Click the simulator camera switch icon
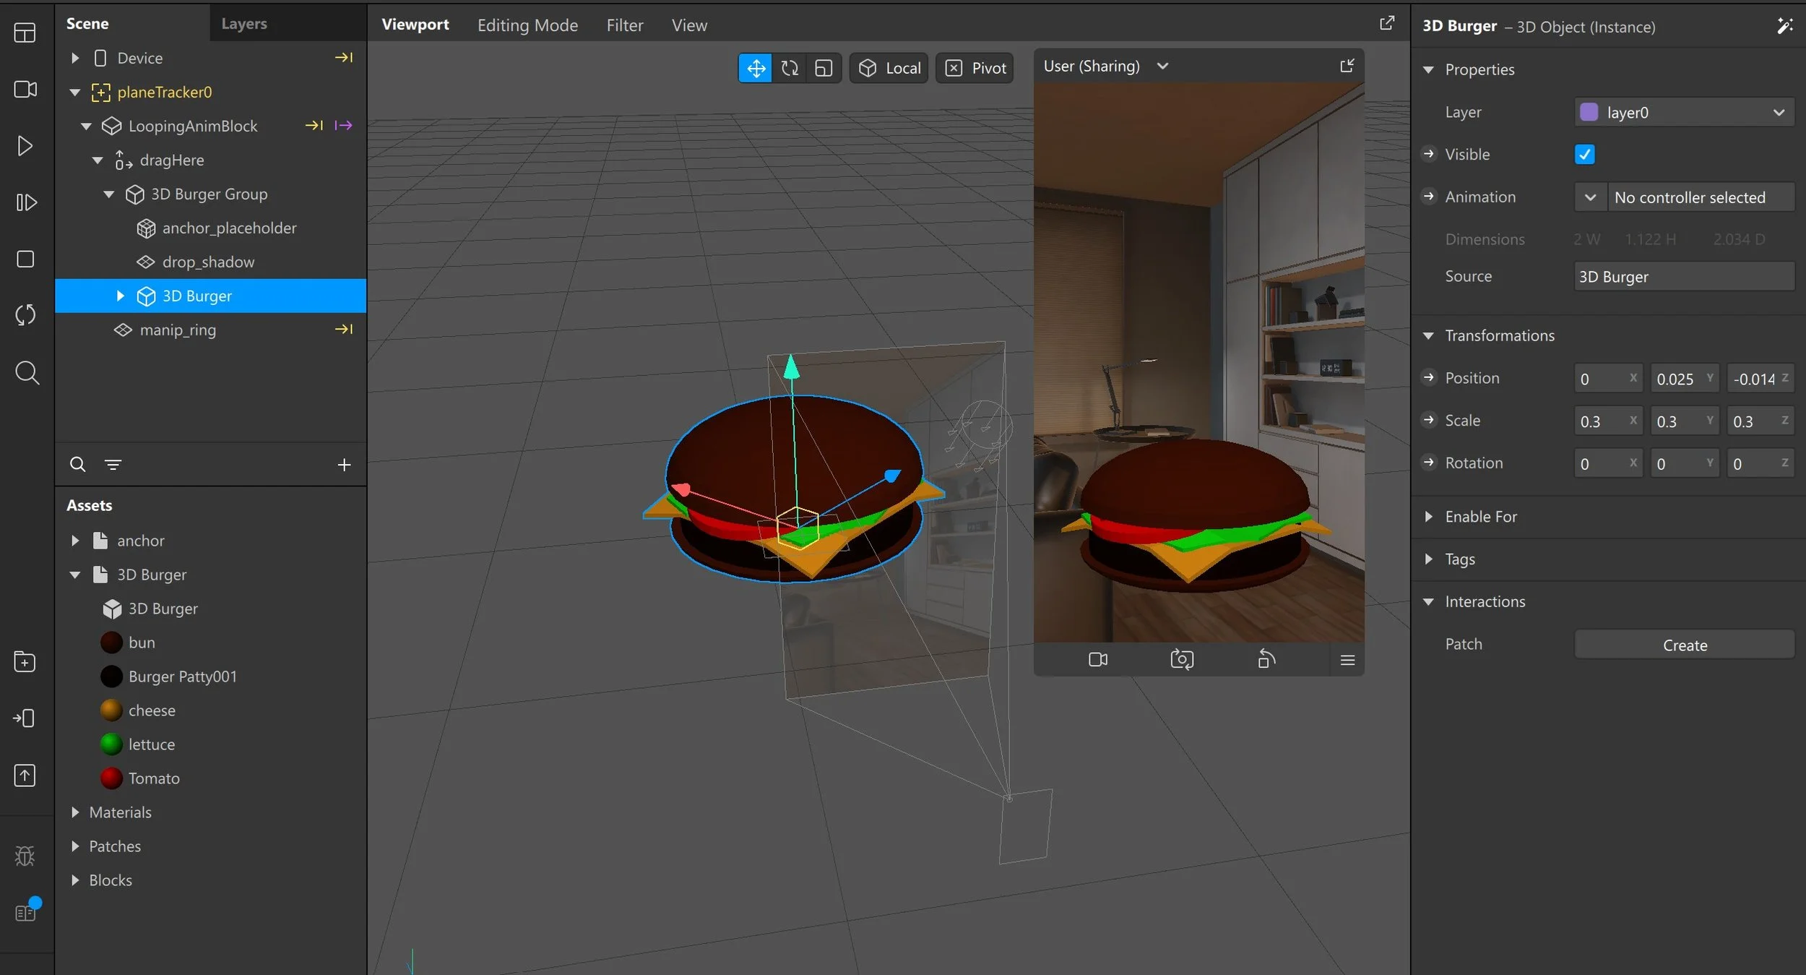The height and width of the screenshot is (975, 1806). pos(1182,659)
